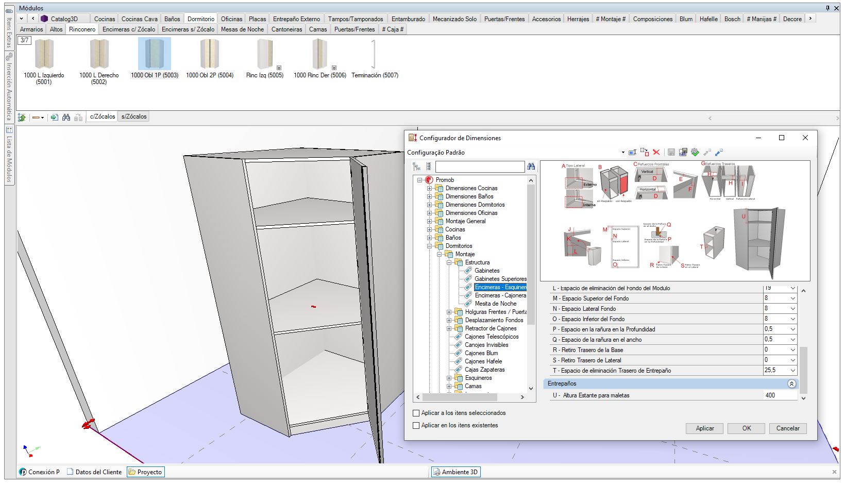Screen dimensions: 844x484
Task: Check 'Aplicar en los itens existentes'
Action: [x=416, y=425]
